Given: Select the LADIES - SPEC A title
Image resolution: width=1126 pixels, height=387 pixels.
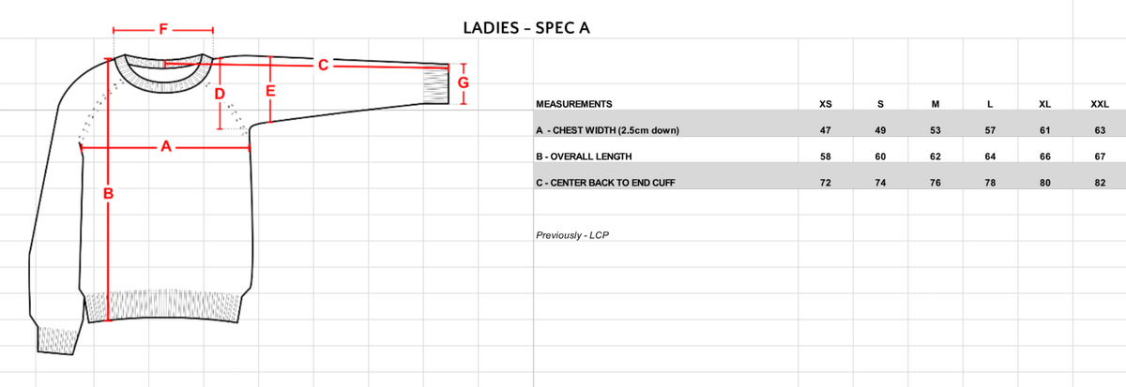Looking at the screenshot, I should click(526, 27).
